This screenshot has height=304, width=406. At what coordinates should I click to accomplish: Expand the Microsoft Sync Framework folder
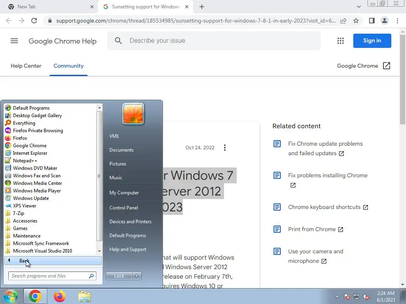[41, 243]
